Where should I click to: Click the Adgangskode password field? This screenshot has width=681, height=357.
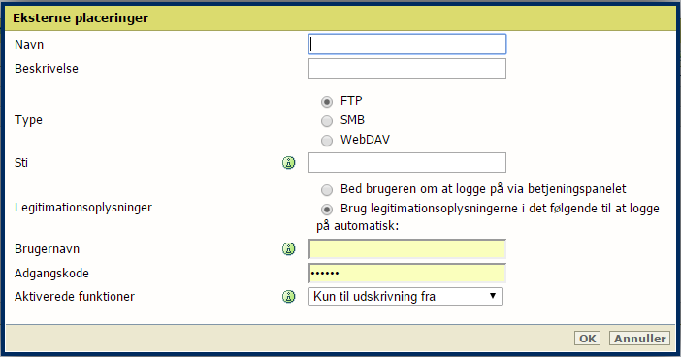pyautogui.click(x=407, y=274)
